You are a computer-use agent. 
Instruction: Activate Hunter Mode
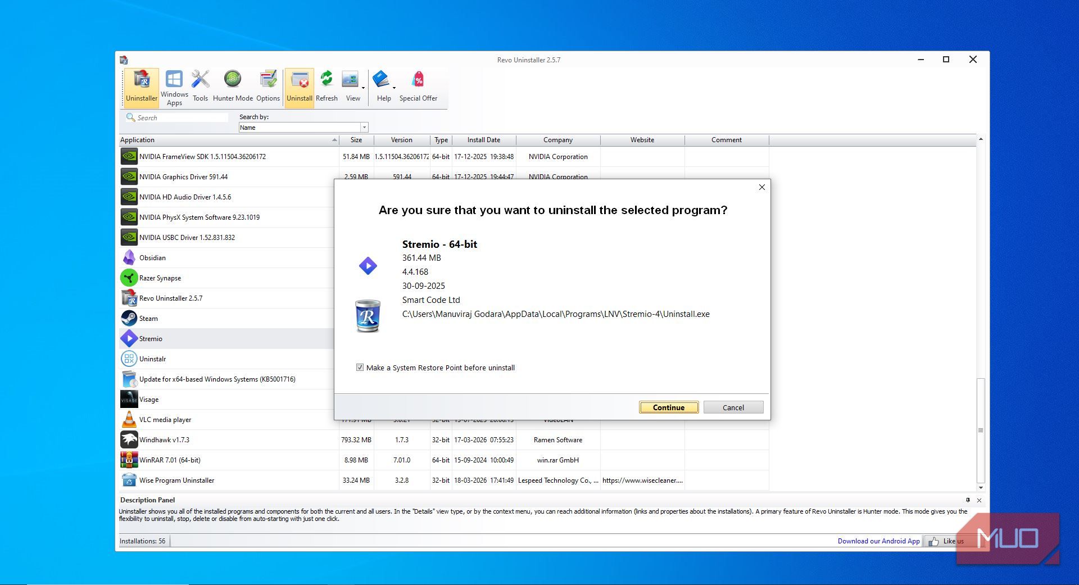pyautogui.click(x=233, y=87)
